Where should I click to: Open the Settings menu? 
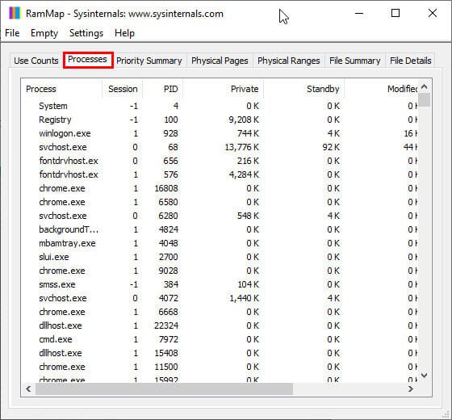tap(86, 33)
